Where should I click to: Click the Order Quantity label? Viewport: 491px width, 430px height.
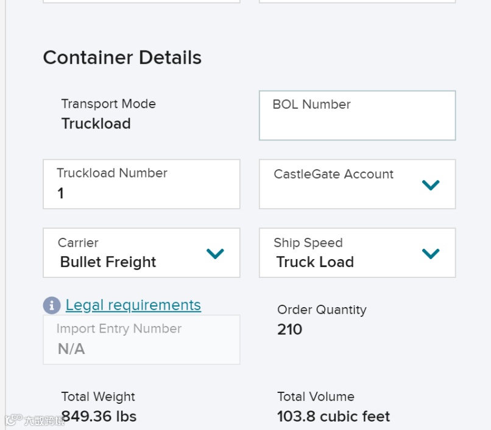pos(322,310)
